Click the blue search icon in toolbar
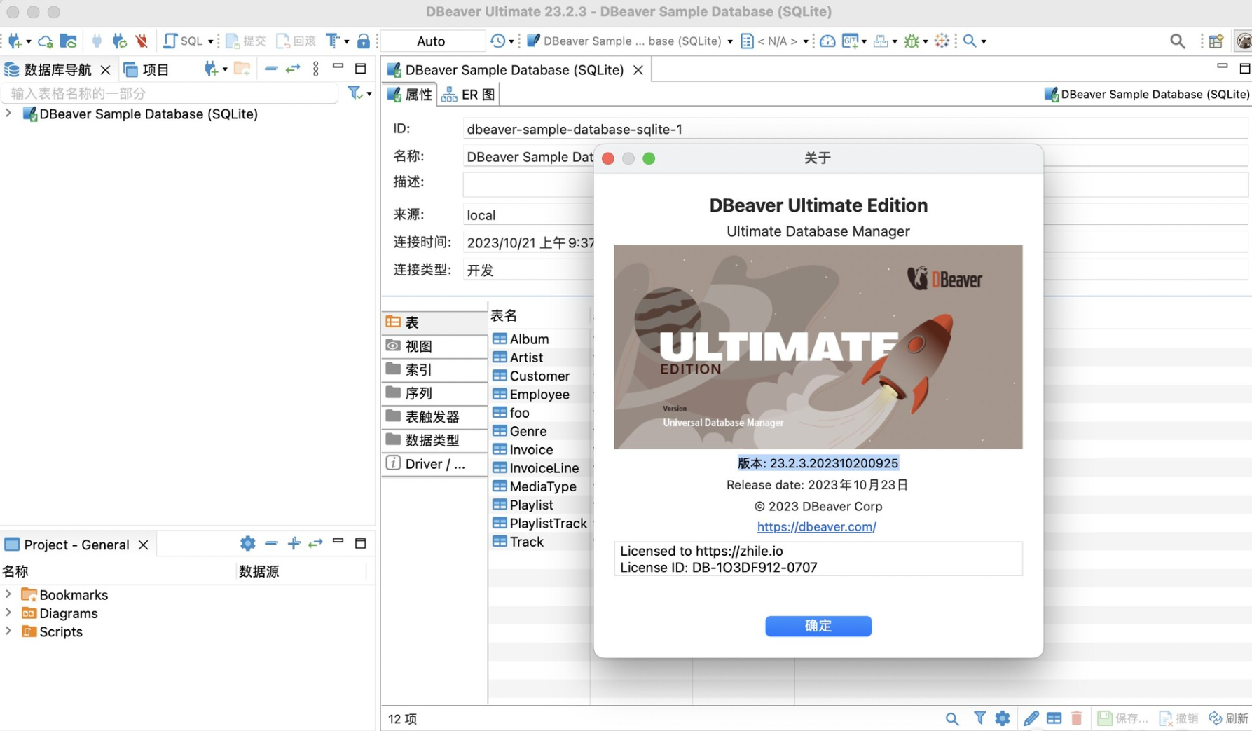1252x731 pixels. tap(970, 41)
